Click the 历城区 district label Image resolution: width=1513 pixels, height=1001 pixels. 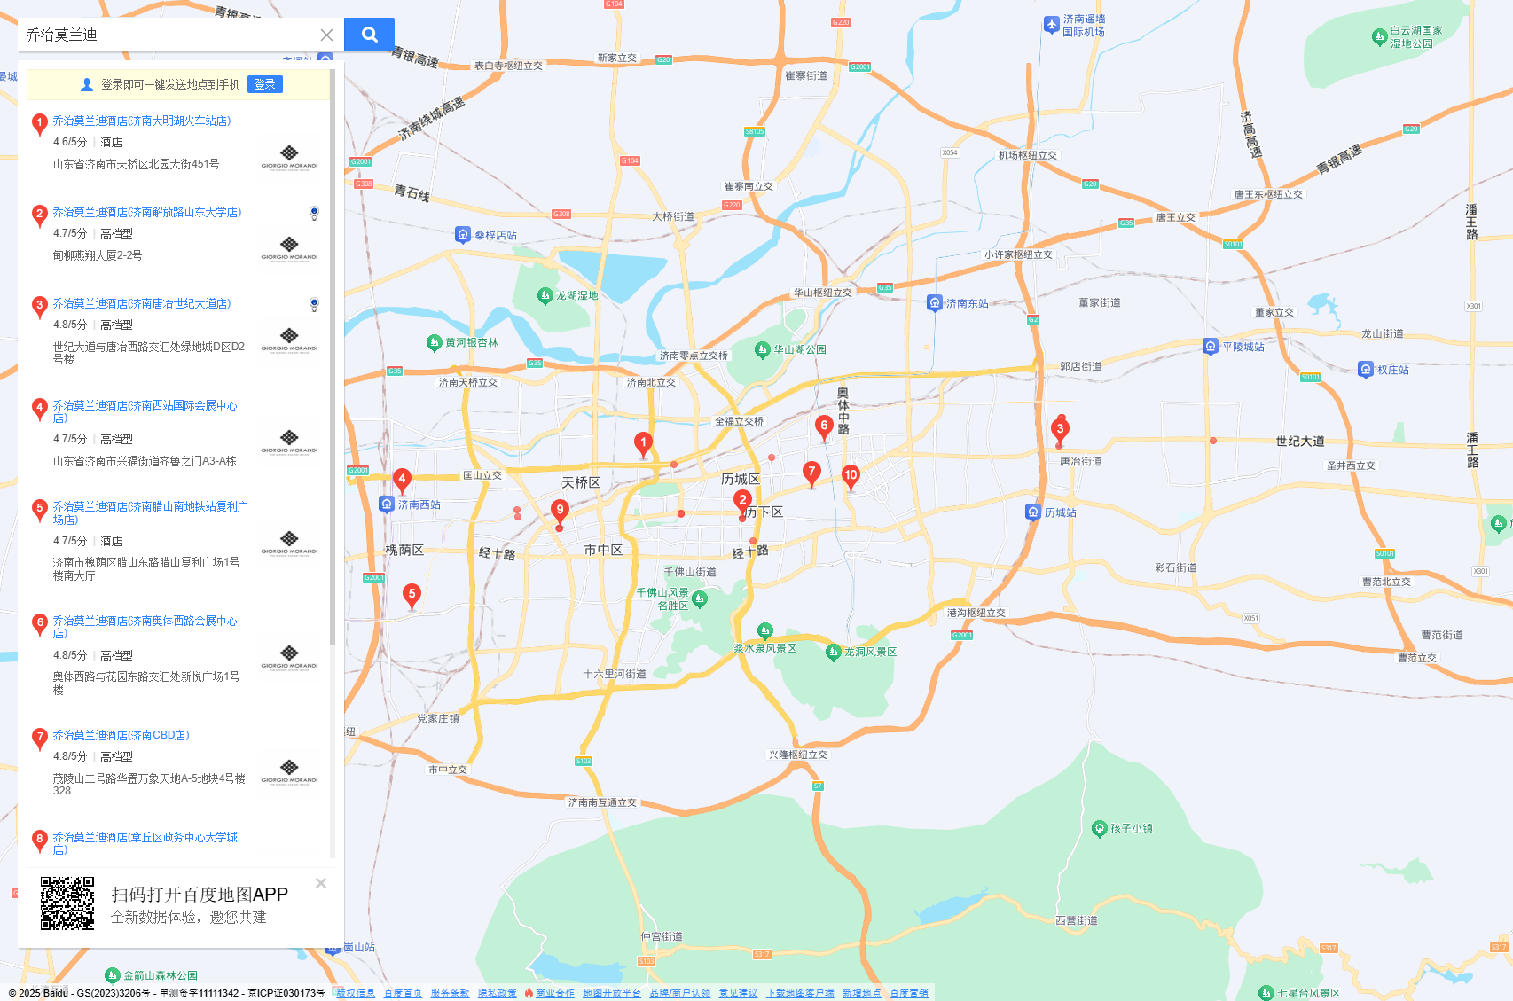[x=741, y=479]
